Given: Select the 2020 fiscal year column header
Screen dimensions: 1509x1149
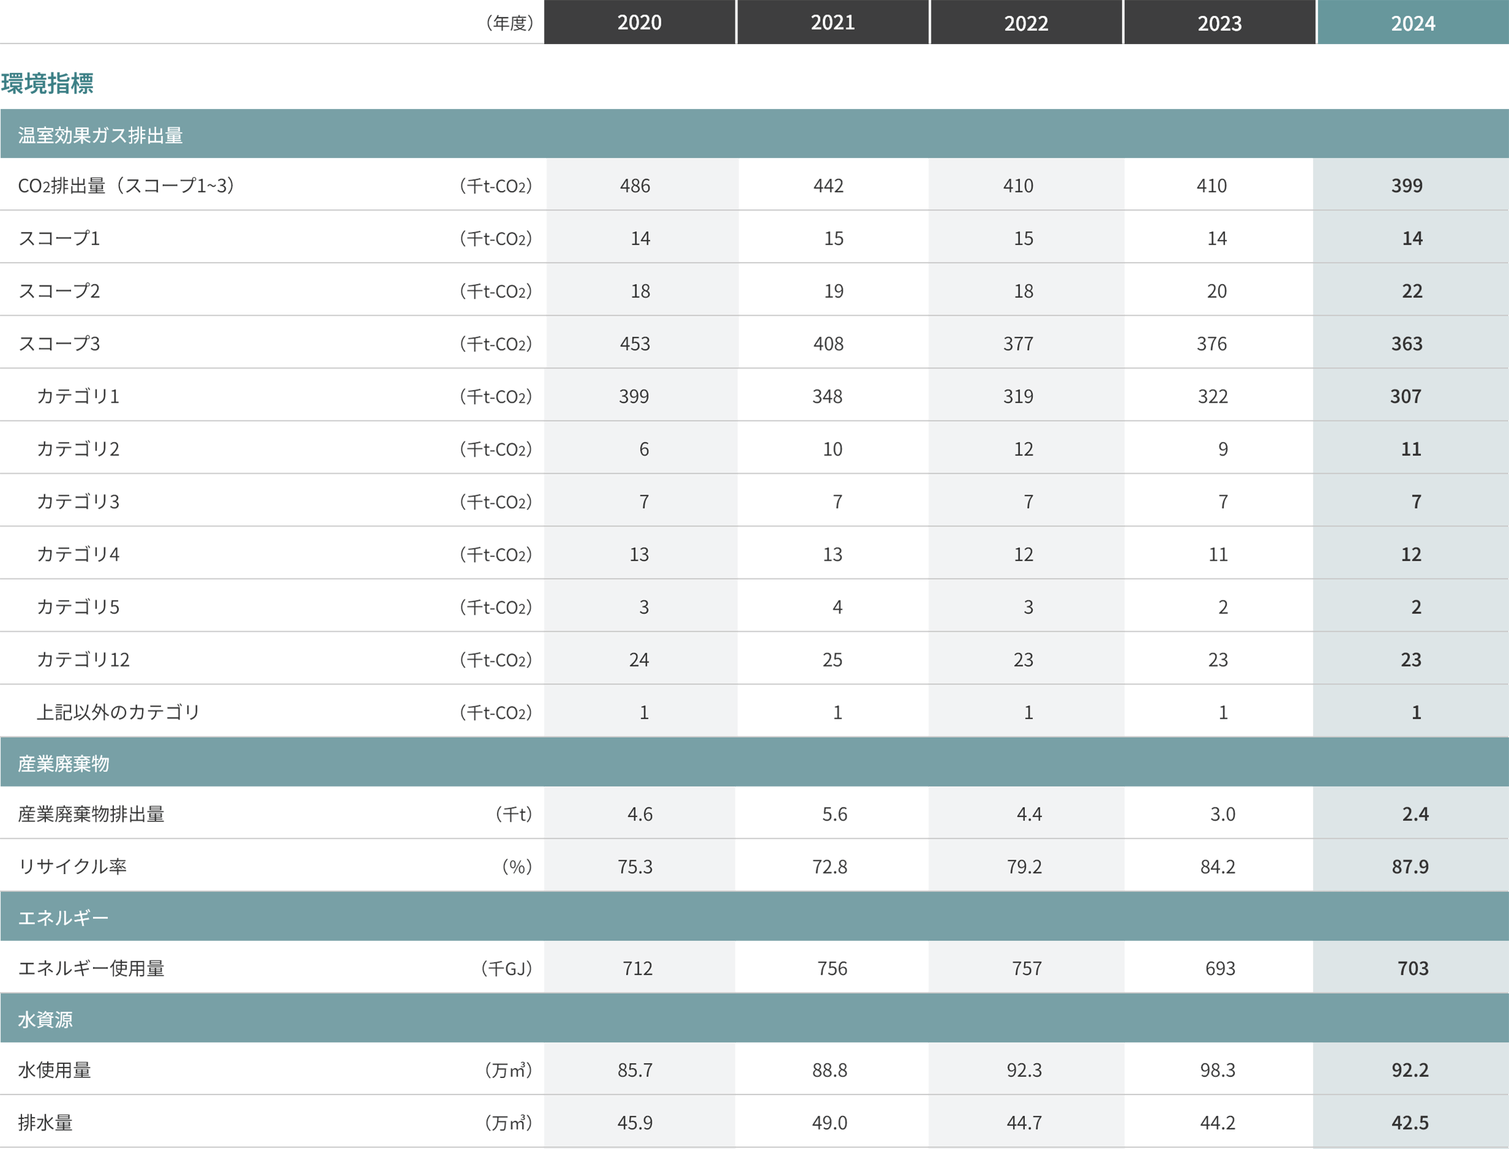Looking at the screenshot, I should tap(639, 22).
